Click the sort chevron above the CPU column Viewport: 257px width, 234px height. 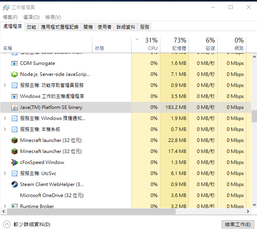point(137,39)
